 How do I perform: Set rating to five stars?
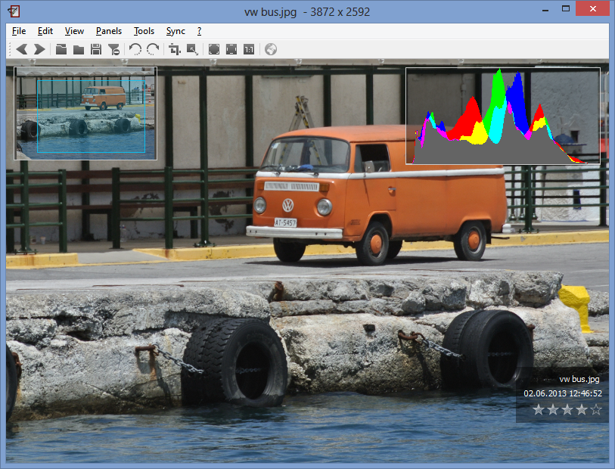(596, 410)
